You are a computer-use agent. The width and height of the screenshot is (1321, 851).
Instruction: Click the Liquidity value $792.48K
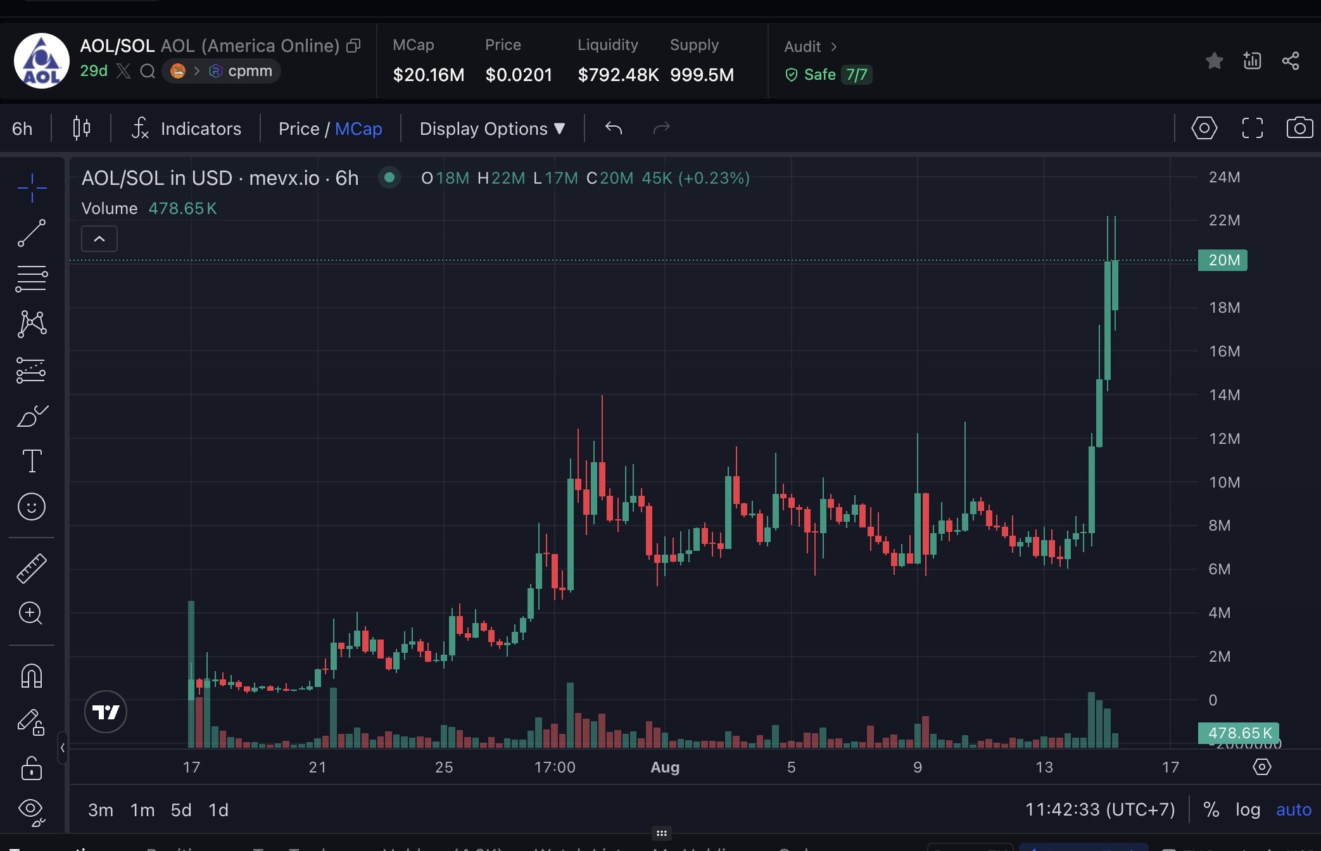click(618, 75)
